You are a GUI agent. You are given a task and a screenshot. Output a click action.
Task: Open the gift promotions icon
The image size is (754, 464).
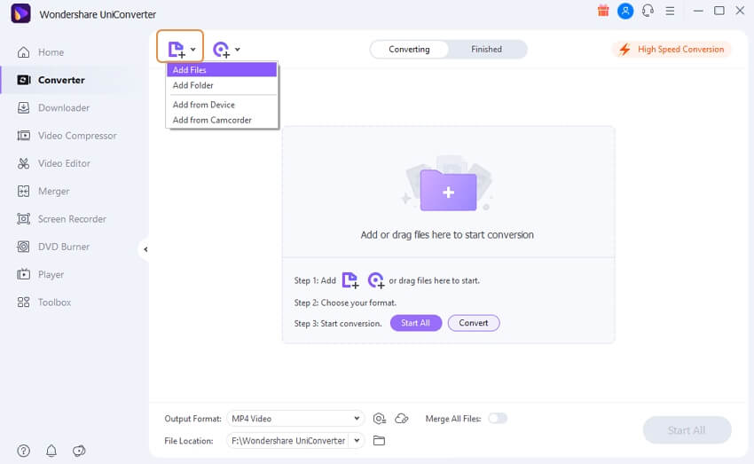pyautogui.click(x=603, y=11)
